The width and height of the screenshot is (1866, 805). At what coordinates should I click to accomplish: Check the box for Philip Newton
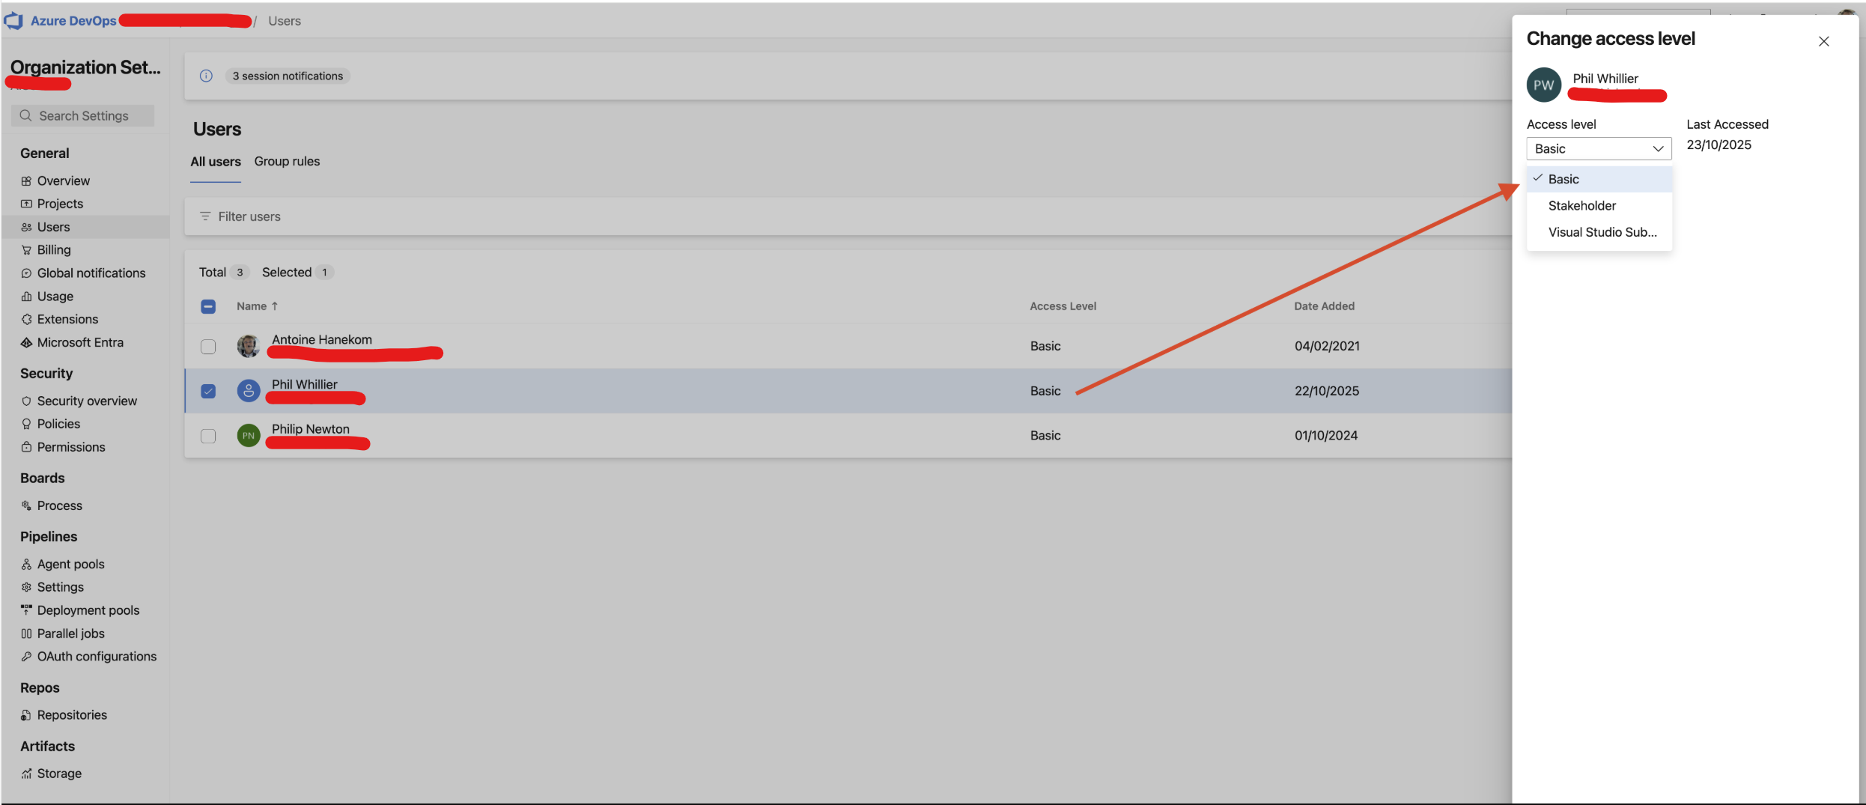click(208, 436)
